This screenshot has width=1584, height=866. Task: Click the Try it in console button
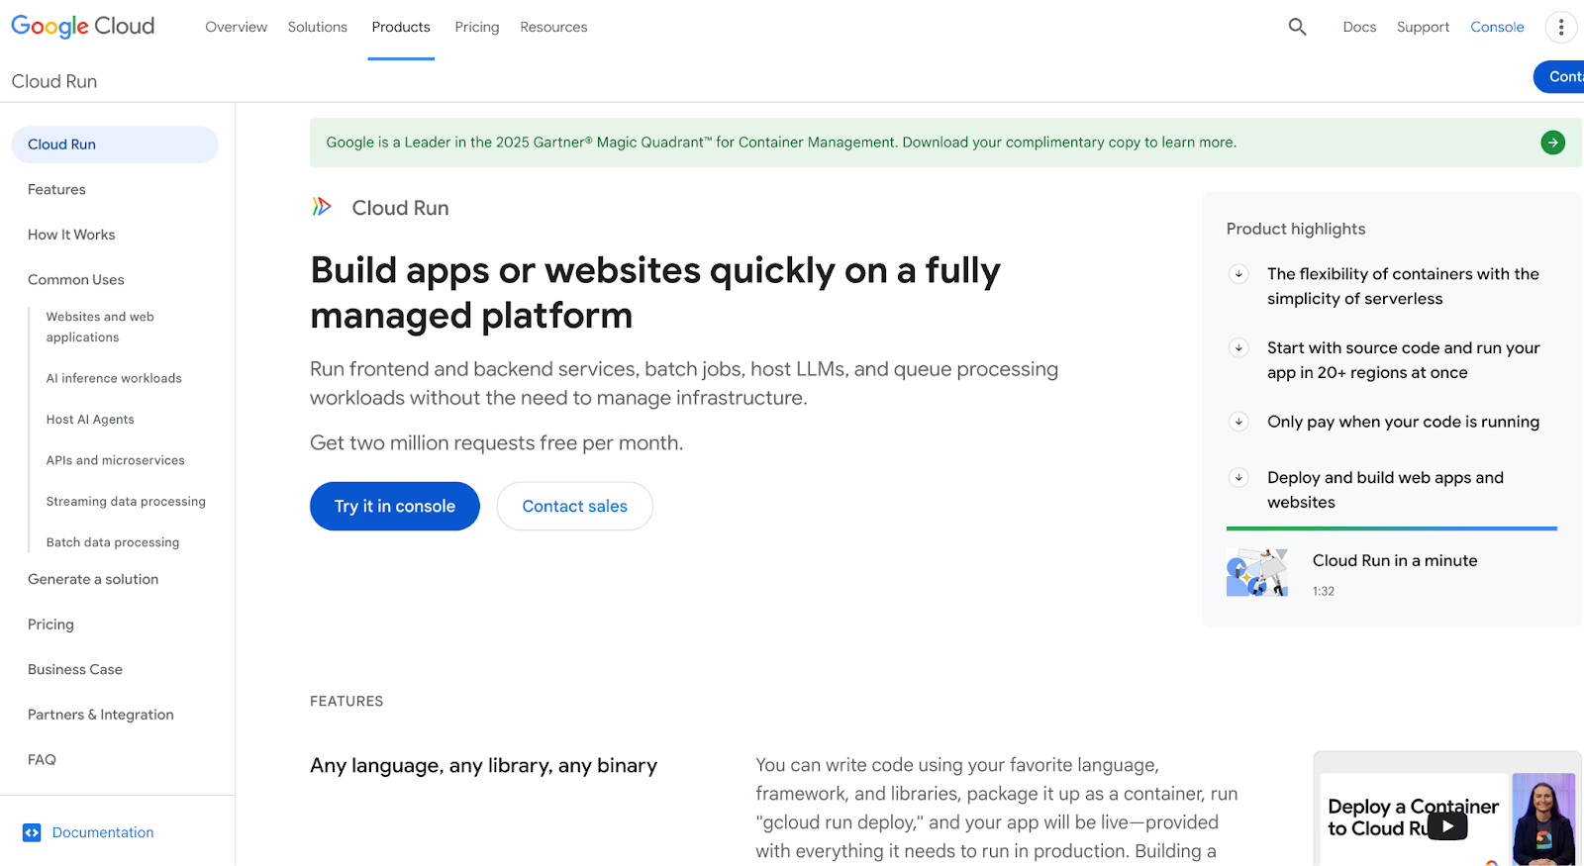(395, 506)
